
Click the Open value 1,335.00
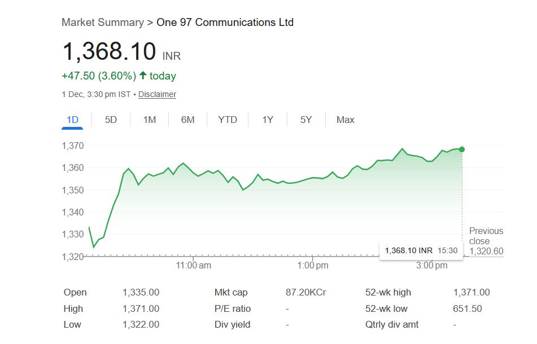coord(141,292)
